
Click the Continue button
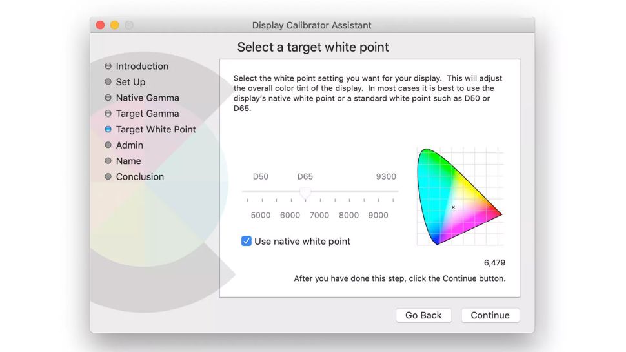point(490,315)
